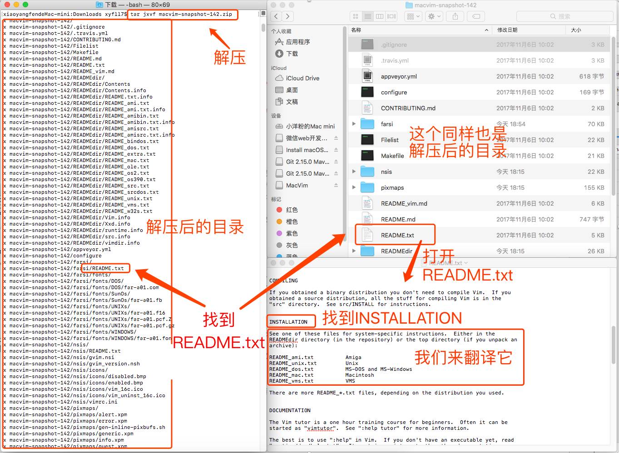Open README.txt title dropdown in editor
This screenshot has width=619, height=453.
click(x=465, y=263)
